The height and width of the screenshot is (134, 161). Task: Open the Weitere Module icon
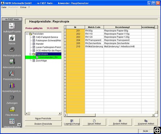point(12,121)
